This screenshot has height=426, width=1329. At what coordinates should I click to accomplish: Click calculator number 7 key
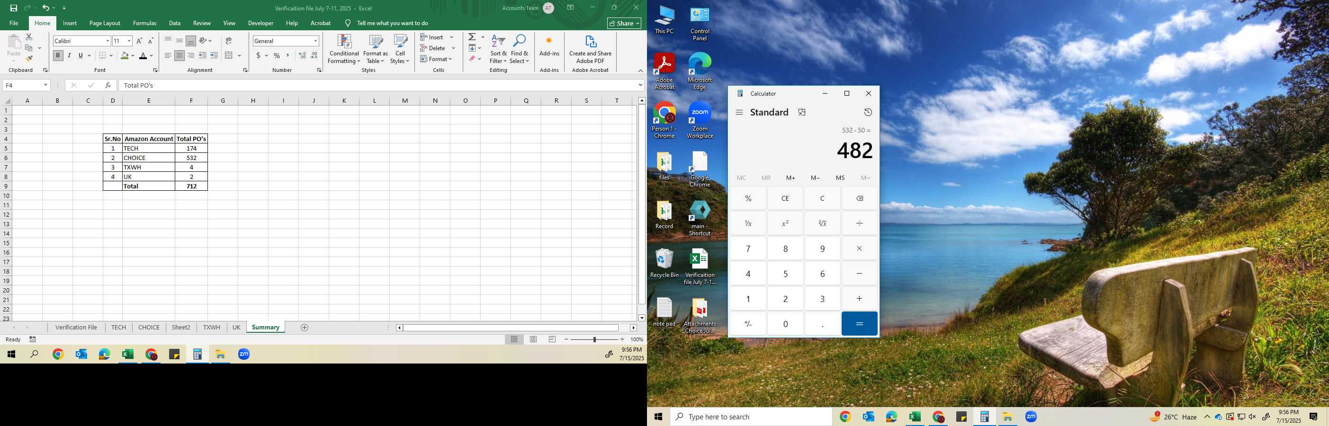[748, 248]
